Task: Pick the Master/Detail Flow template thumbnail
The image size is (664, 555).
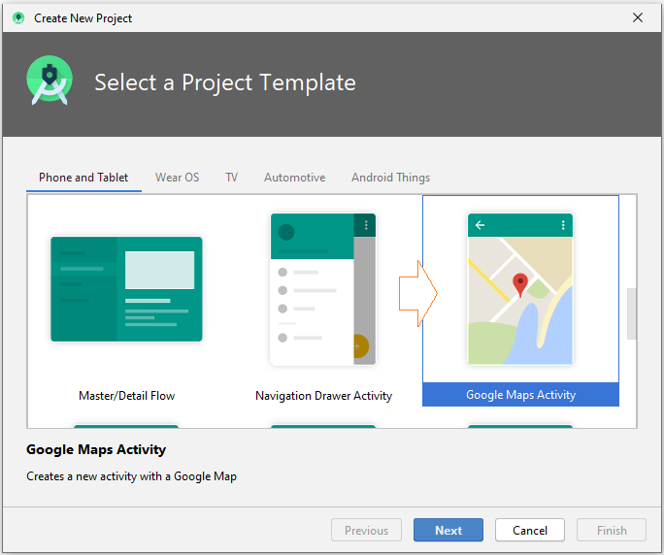Action: pos(126,289)
